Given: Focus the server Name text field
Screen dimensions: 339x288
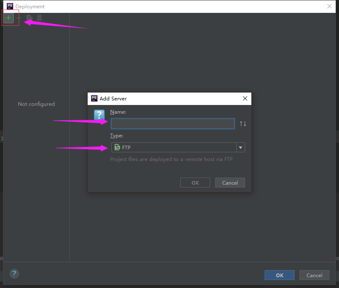Looking at the screenshot, I should coord(172,124).
